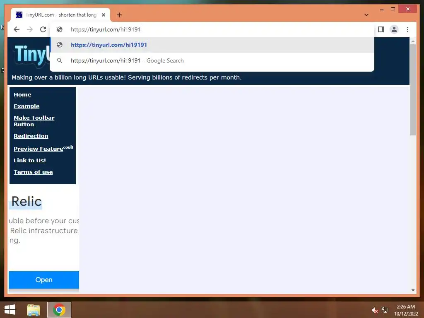
Task: Click the page vertical scrollbar thumb
Action: click(x=413, y=90)
